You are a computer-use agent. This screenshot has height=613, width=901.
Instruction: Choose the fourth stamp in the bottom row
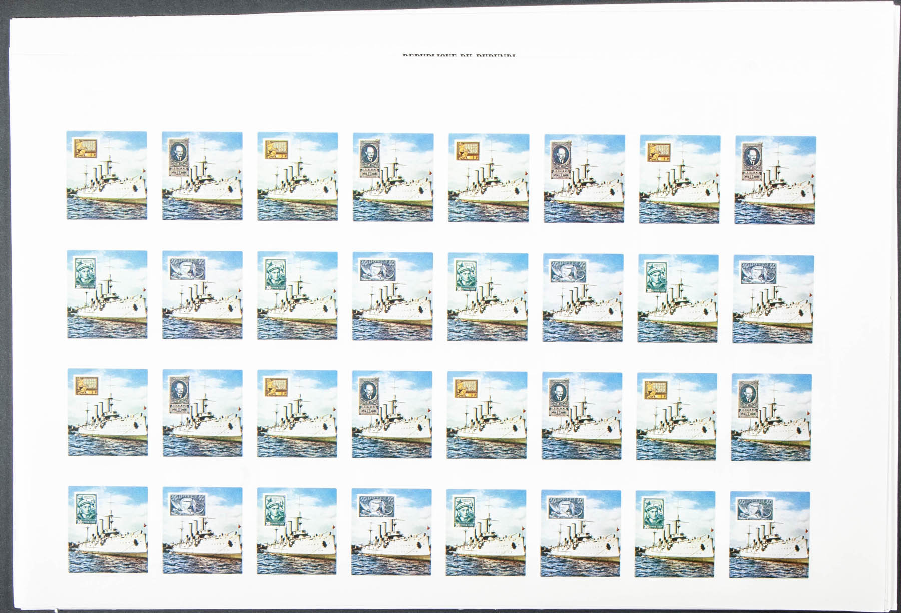(391, 532)
